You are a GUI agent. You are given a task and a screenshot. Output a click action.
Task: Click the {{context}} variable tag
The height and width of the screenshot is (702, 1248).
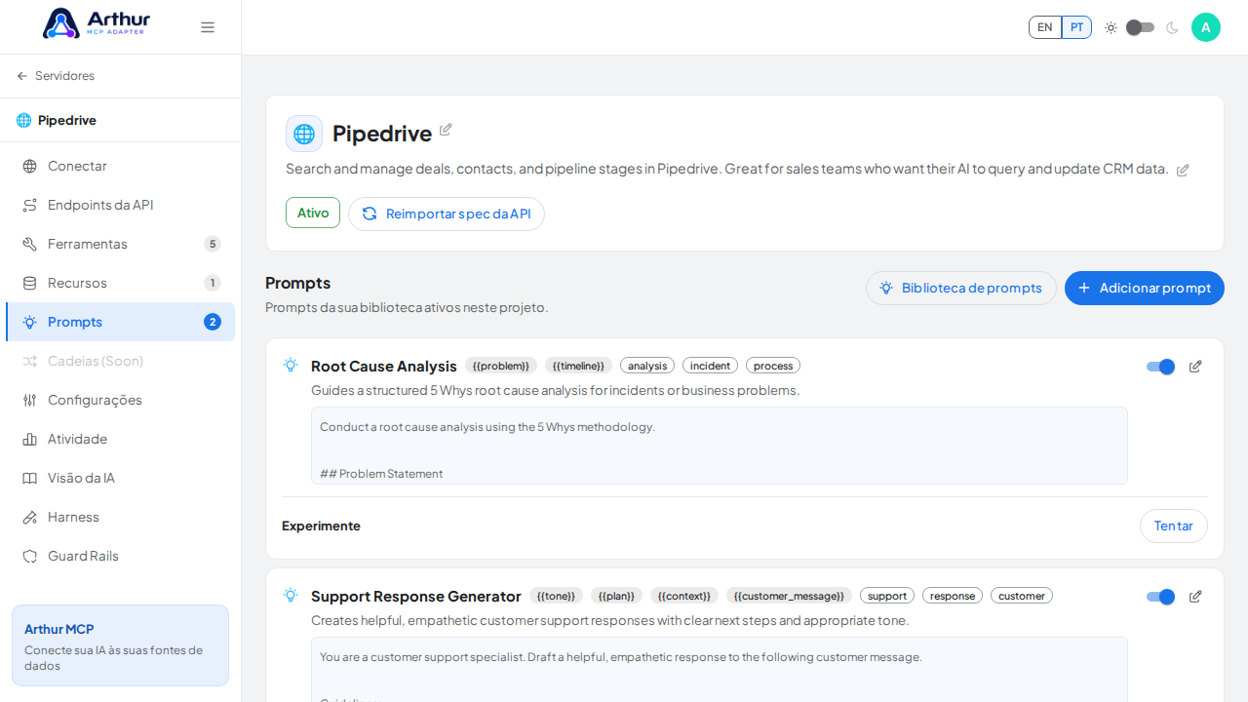click(684, 596)
